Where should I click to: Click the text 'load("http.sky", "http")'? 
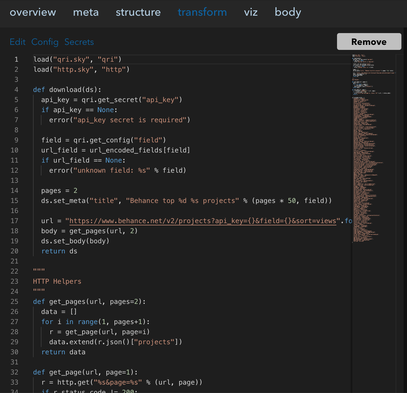[x=81, y=70]
